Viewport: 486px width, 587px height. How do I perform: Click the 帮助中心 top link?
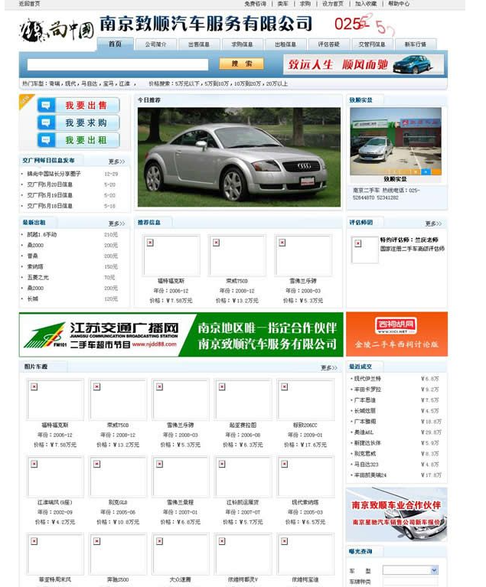click(399, 4)
